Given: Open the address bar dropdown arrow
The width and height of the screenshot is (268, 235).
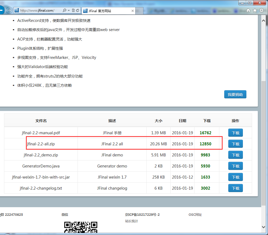Looking at the screenshot, I should 69,11.
